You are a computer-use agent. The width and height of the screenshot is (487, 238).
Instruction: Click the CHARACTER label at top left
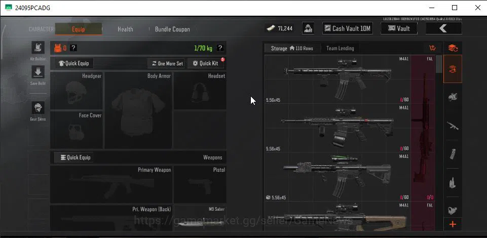pyautogui.click(x=41, y=29)
